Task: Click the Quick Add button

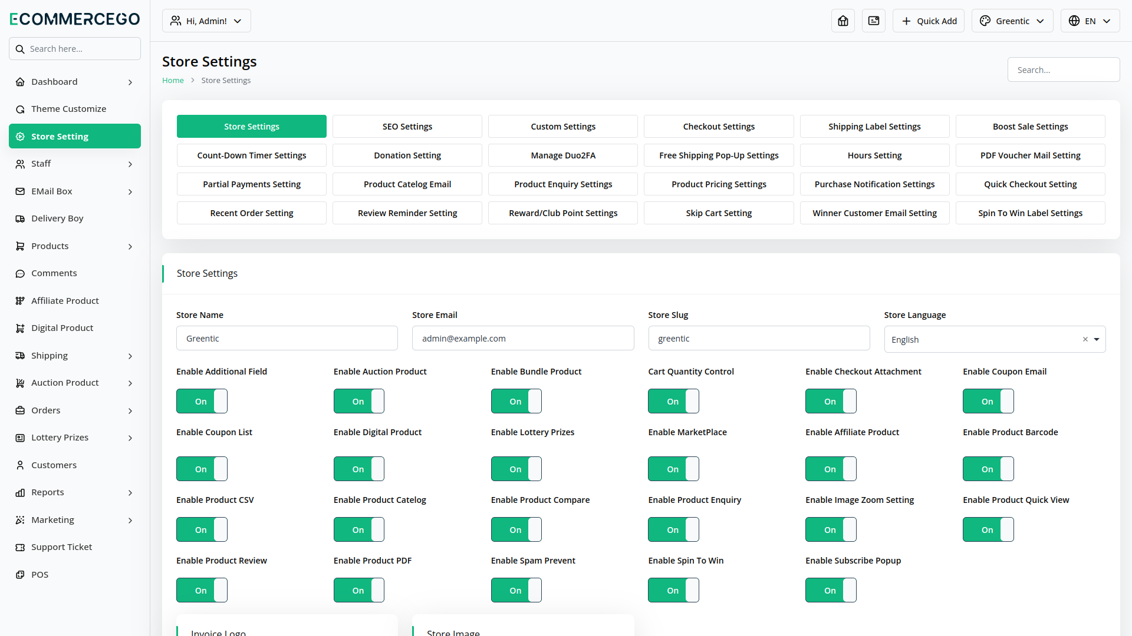Action: point(929,21)
